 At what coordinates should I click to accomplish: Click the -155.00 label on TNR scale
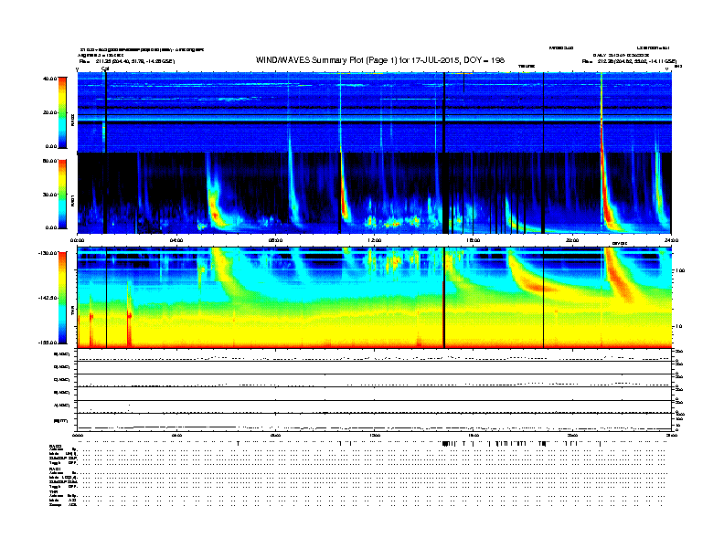click(48, 342)
